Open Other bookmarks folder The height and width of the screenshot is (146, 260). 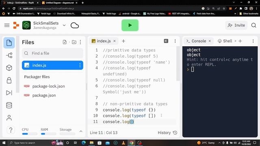[249, 13]
